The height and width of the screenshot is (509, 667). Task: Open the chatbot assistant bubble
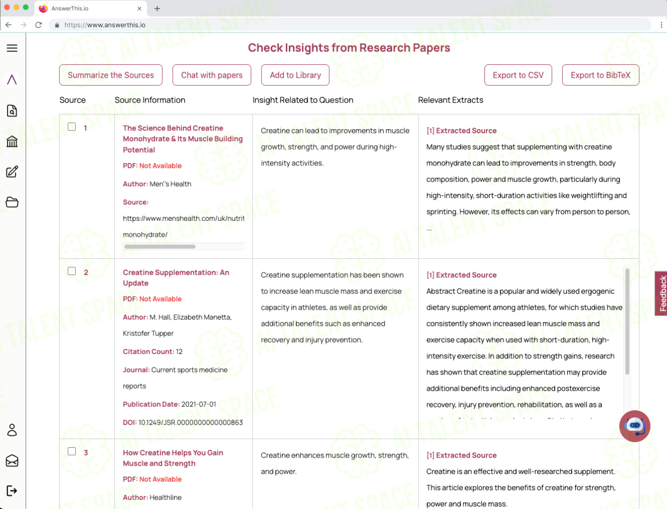(x=635, y=426)
